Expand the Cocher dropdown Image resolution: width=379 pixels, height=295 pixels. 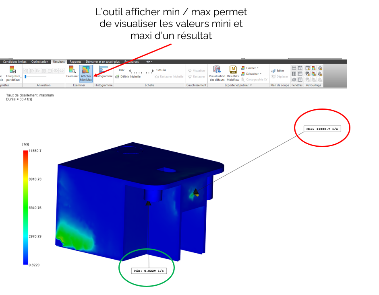(x=258, y=68)
